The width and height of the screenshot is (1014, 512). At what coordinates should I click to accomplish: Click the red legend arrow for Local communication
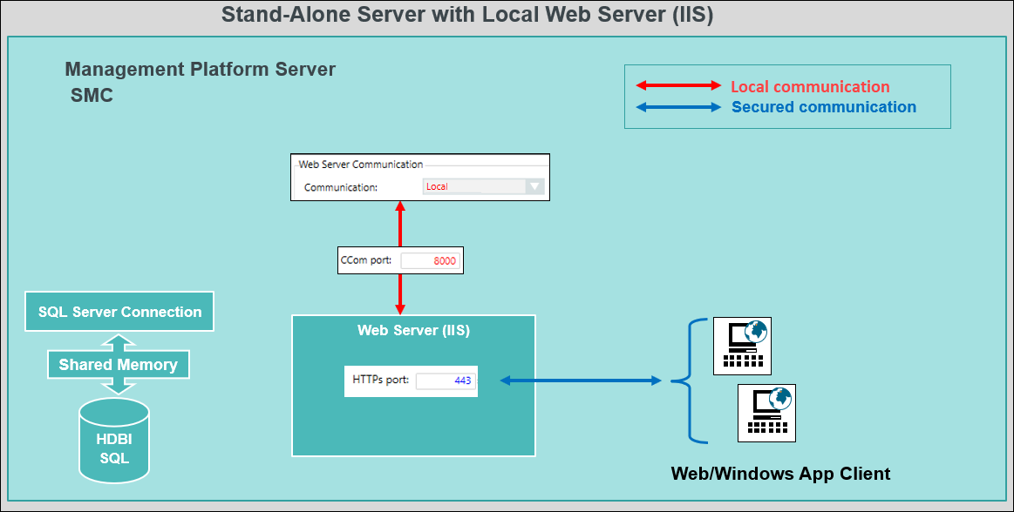pos(678,86)
